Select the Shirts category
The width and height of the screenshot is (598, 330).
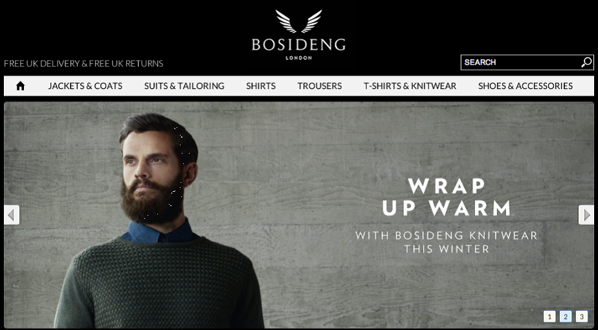coord(261,86)
